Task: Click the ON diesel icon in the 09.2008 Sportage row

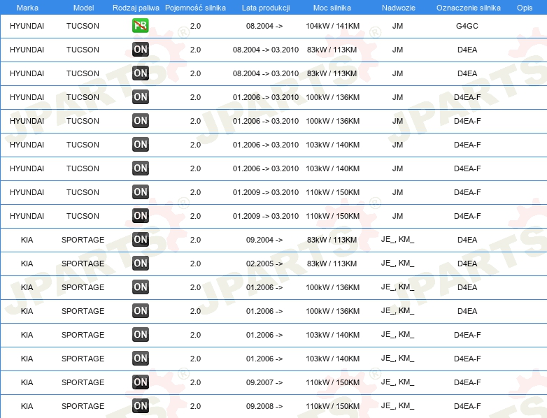Action: point(140,406)
